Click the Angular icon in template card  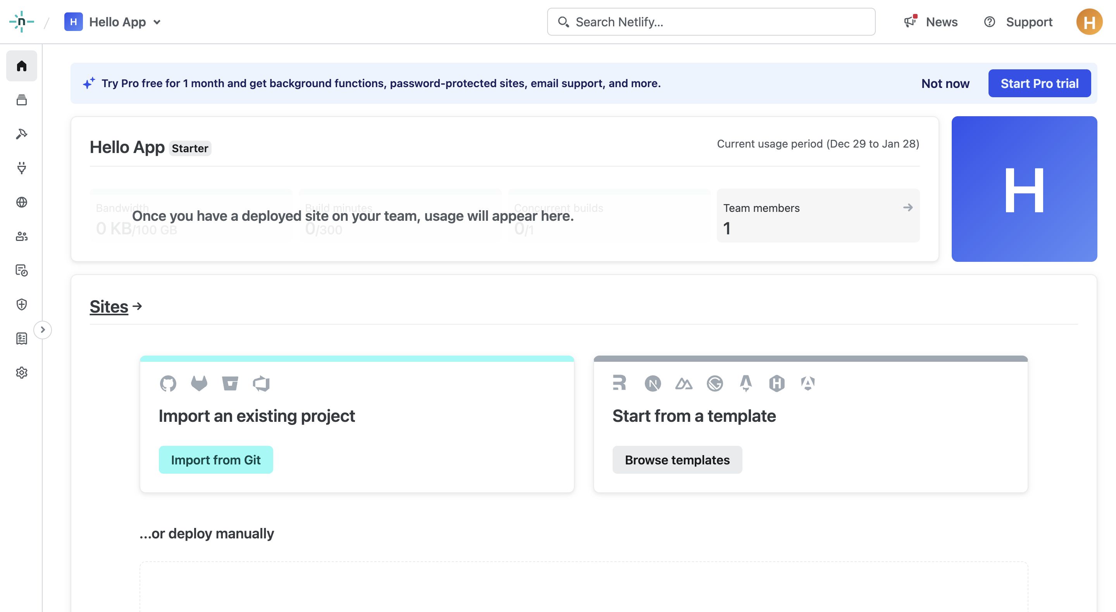point(808,383)
